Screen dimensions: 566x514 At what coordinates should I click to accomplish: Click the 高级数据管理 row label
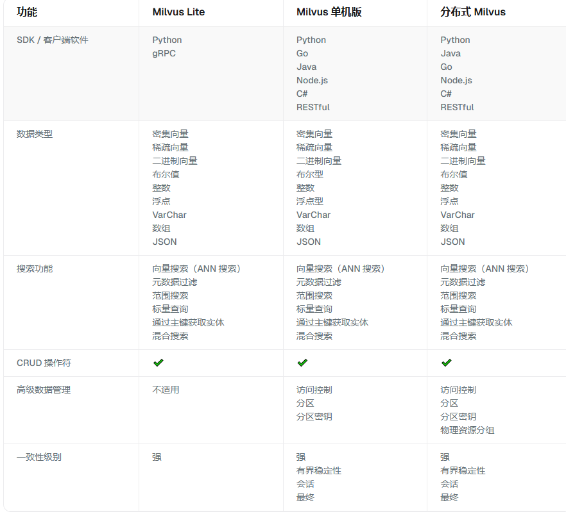pos(44,390)
